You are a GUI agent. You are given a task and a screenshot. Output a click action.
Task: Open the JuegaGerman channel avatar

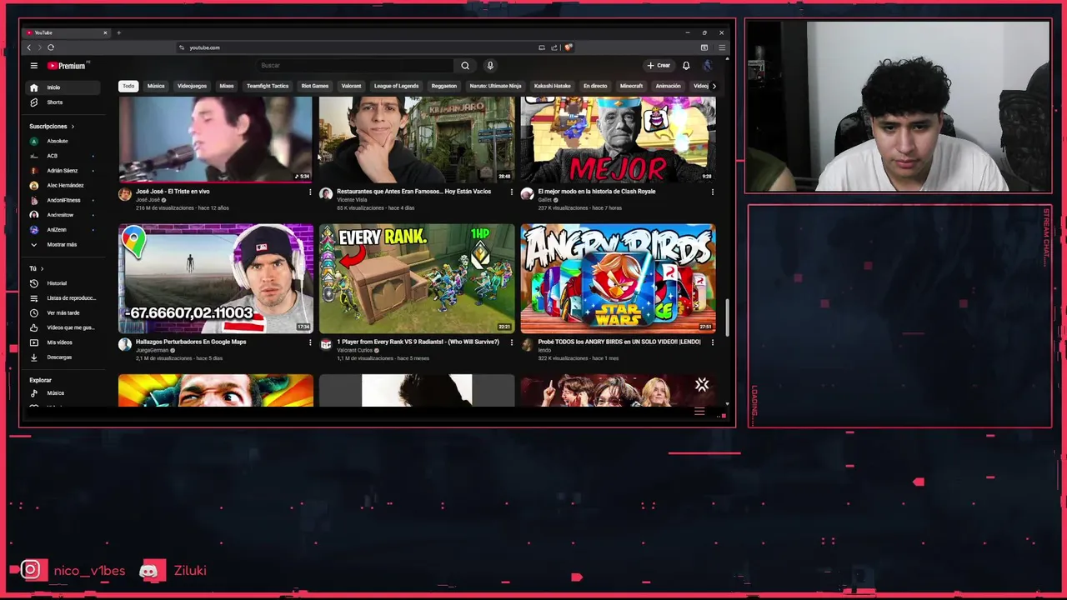click(x=125, y=344)
